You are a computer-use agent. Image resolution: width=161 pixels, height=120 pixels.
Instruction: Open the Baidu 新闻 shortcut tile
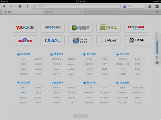point(25,40)
